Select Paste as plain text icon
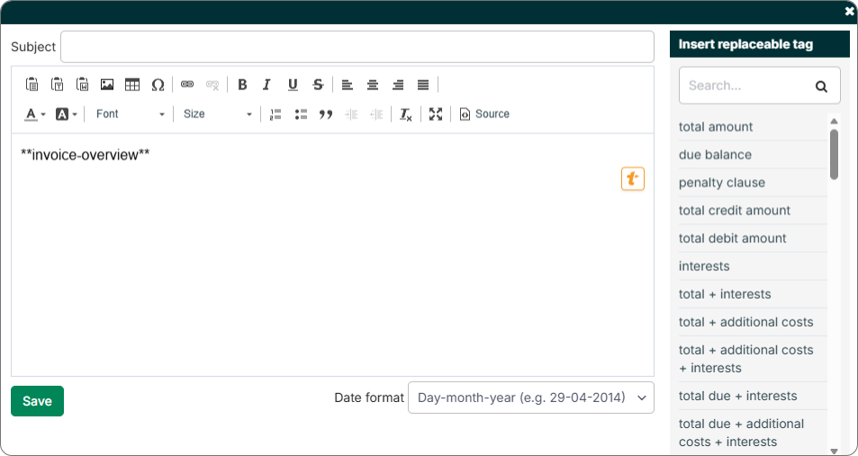 (58, 85)
